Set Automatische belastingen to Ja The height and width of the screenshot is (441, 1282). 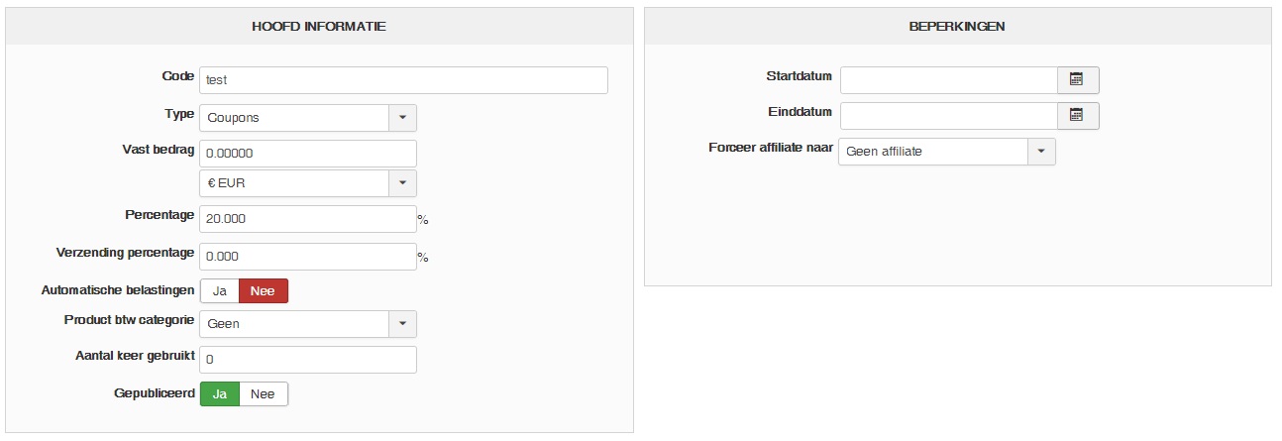220,291
